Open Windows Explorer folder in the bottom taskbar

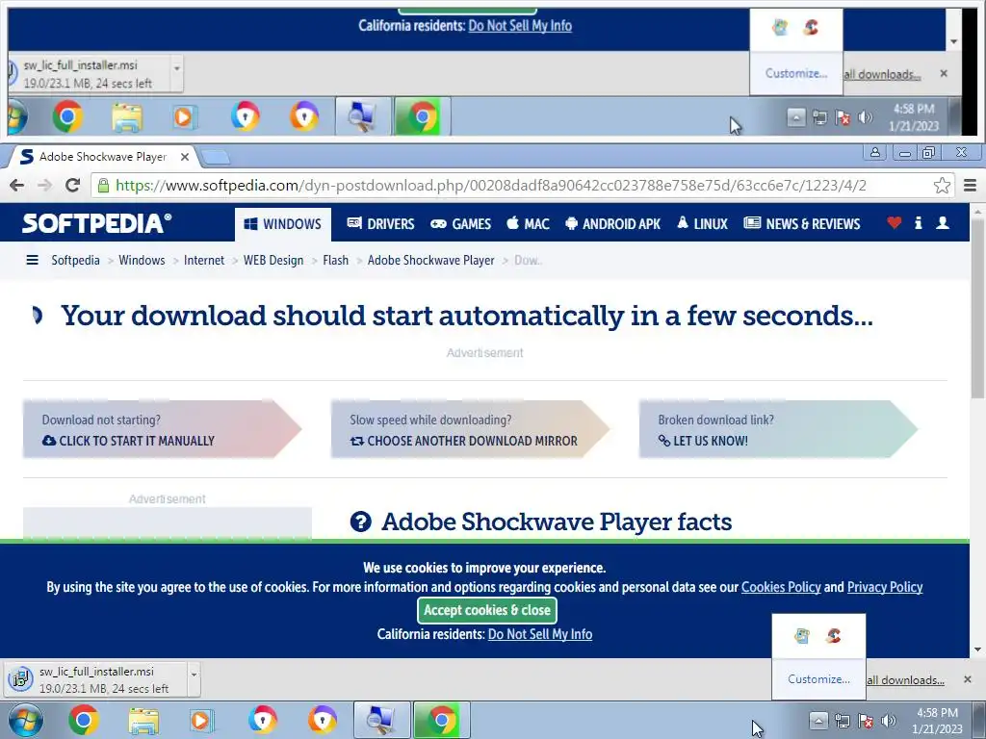point(143,720)
